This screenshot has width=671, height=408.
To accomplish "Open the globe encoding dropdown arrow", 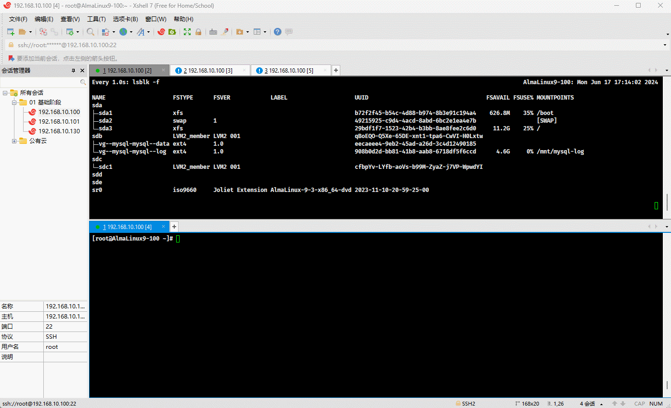I will tap(131, 32).
